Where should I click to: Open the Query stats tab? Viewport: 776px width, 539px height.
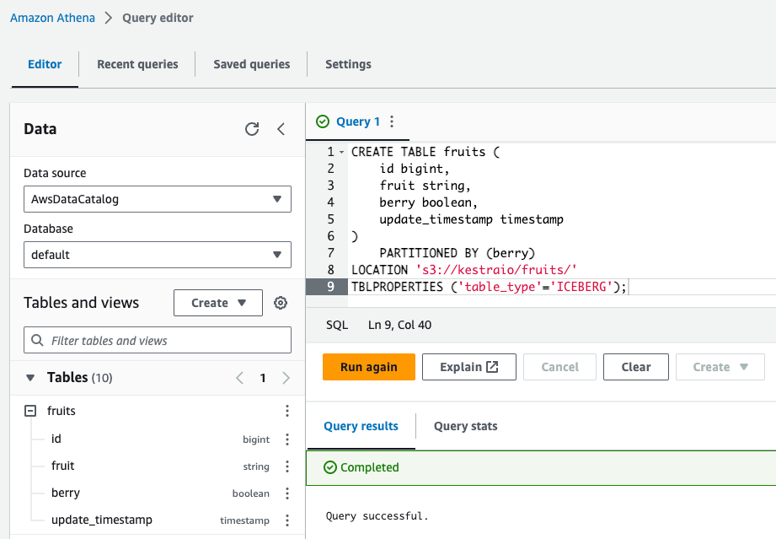point(465,426)
